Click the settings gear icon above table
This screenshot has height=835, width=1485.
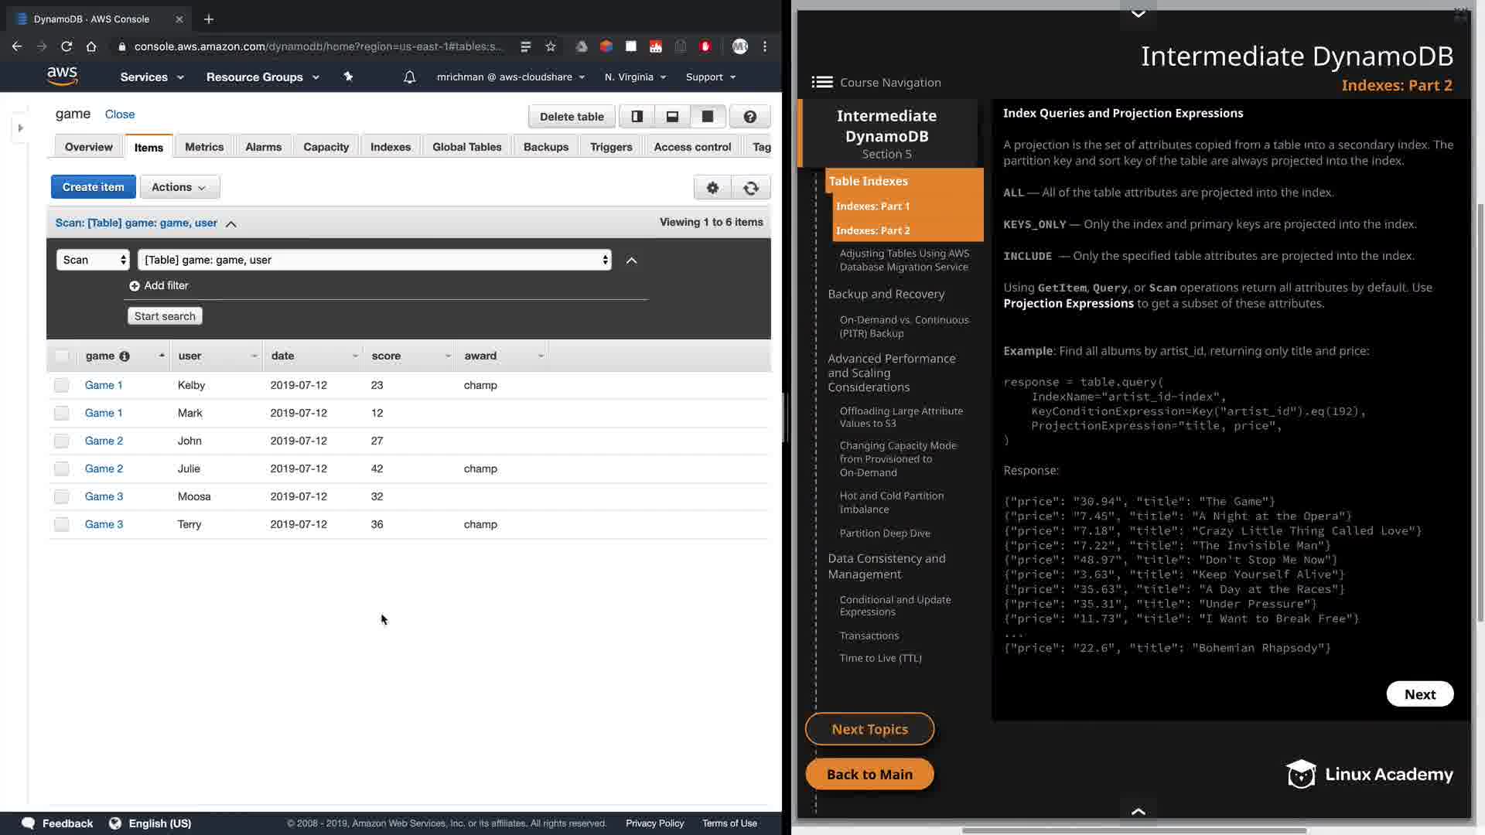[x=712, y=188]
